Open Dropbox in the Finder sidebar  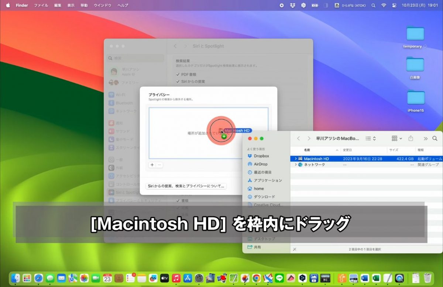[258, 156]
